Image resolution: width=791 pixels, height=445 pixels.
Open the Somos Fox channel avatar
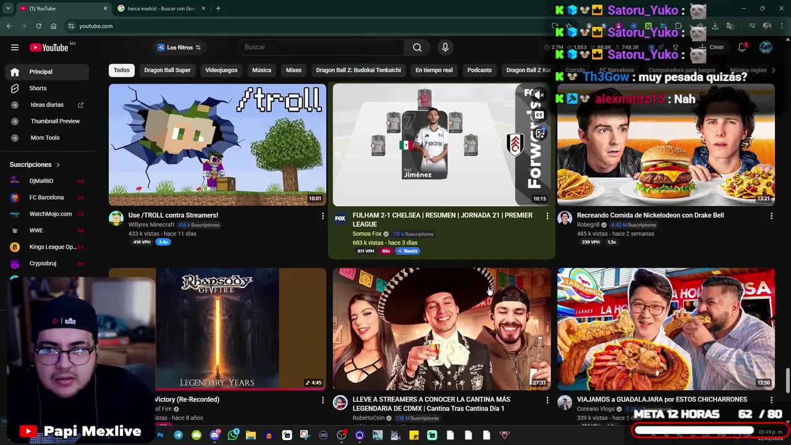(340, 218)
